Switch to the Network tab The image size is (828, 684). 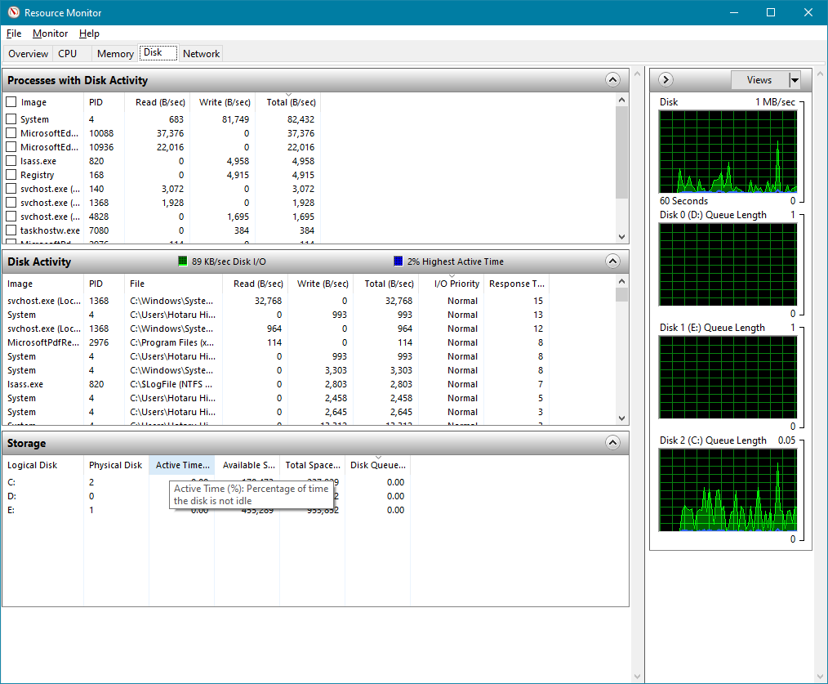point(201,54)
